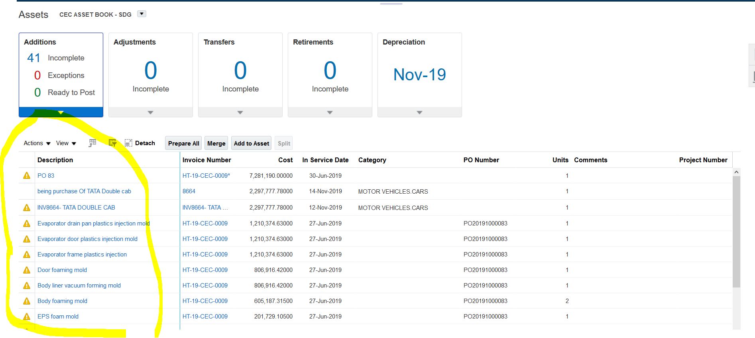Click the scroll up arrow of the table
755x338 pixels.
(x=736, y=172)
